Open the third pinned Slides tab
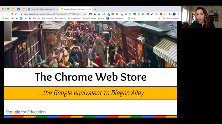The width and height of the screenshot is (222, 124). 24,9
